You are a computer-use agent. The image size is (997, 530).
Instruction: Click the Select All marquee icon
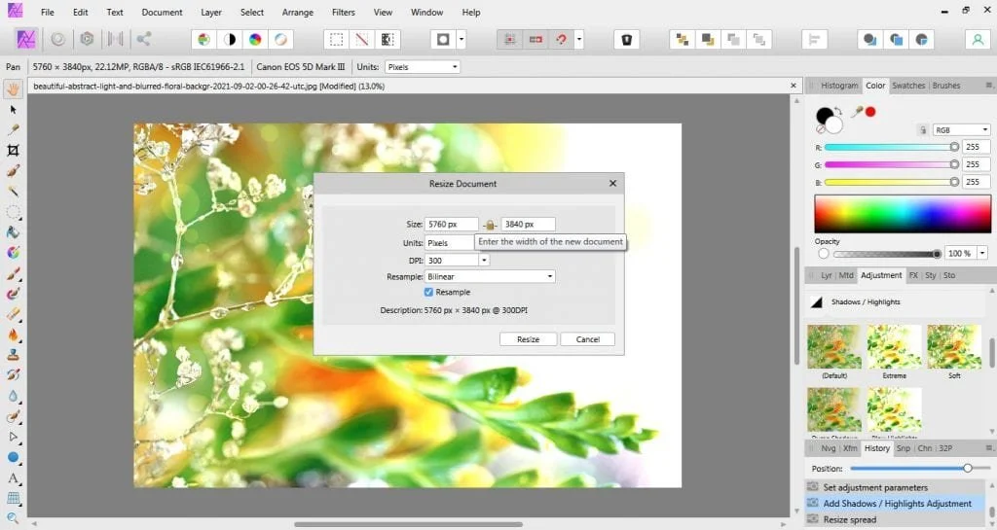(x=336, y=39)
